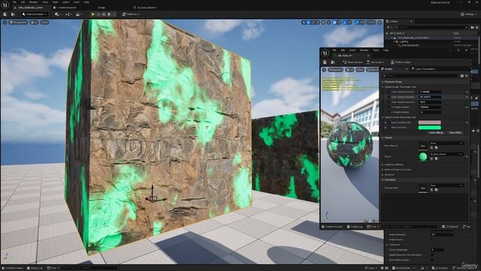Open the viewport options hamburger menu
481x271 pixels.
[5, 23]
